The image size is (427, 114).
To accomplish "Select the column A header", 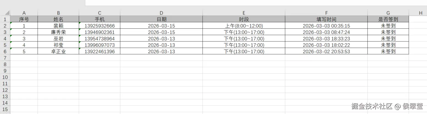I will pyautogui.click(x=24, y=13).
